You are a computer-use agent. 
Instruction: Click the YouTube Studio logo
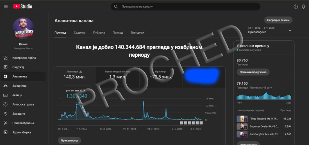pyautogui.click(x=23, y=6)
